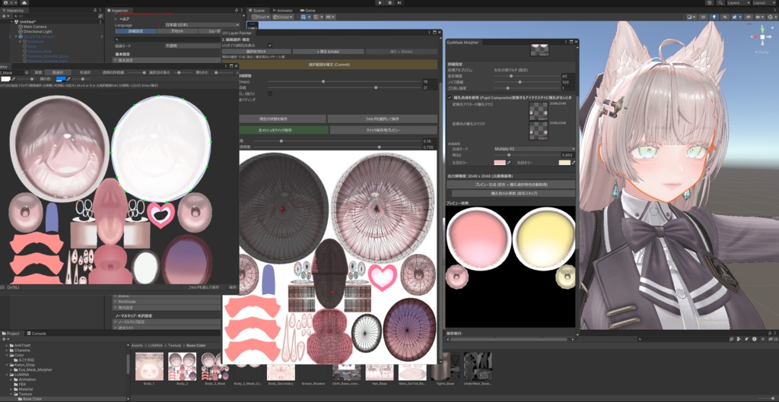Screen dimensions: 779x402
Task: Click the eyedropper beside right eye color
Action: tap(574, 163)
